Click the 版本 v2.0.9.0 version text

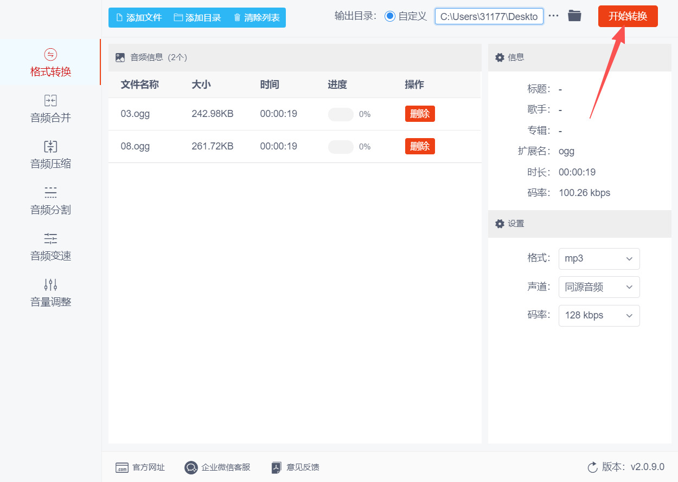(633, 467)
